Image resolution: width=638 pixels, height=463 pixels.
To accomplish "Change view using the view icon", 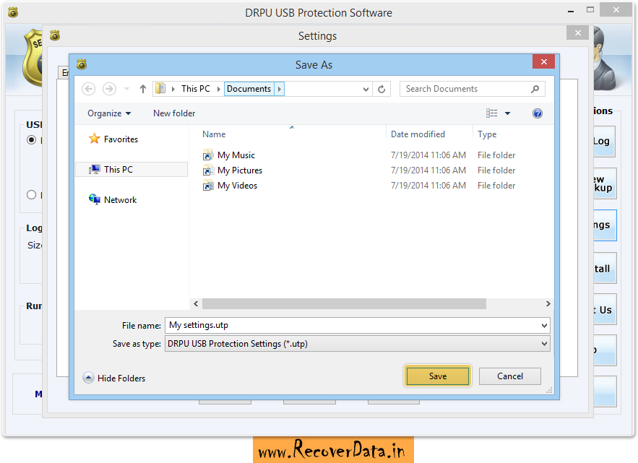I will pos(491,113).
